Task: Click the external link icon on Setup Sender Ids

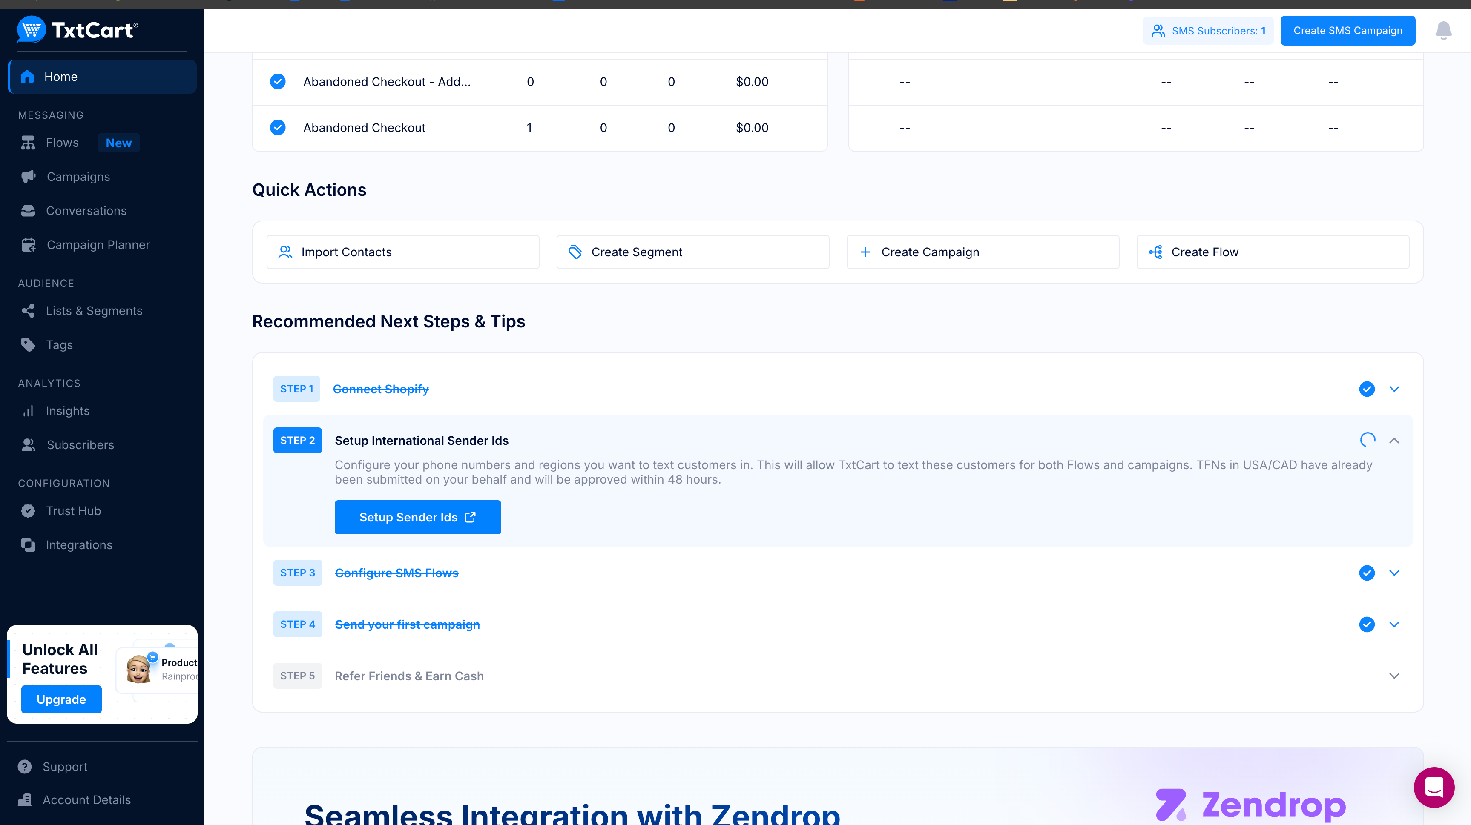Action: [x=470, y=517]
